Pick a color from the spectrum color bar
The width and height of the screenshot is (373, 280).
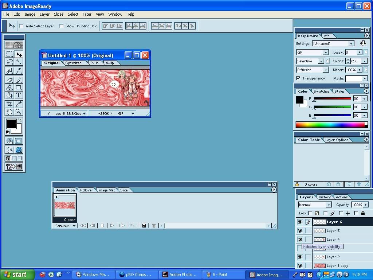point(331,125)
